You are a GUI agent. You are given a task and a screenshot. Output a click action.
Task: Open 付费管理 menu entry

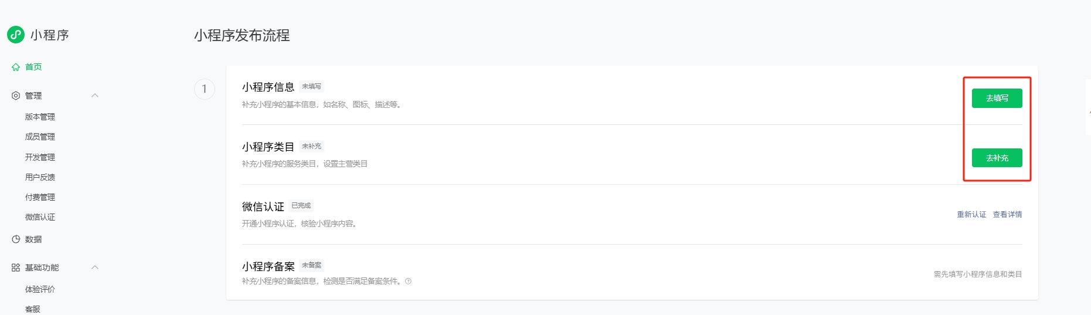[x=40, y=197]
